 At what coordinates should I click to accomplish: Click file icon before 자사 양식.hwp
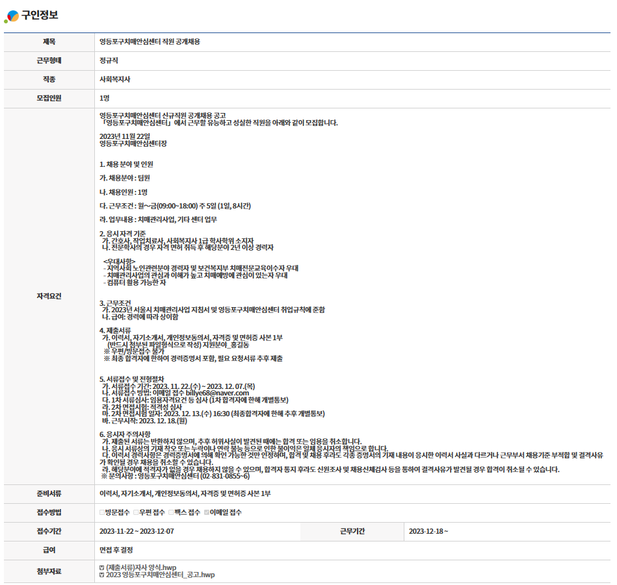pyautogui.click(x=101, y=567)
